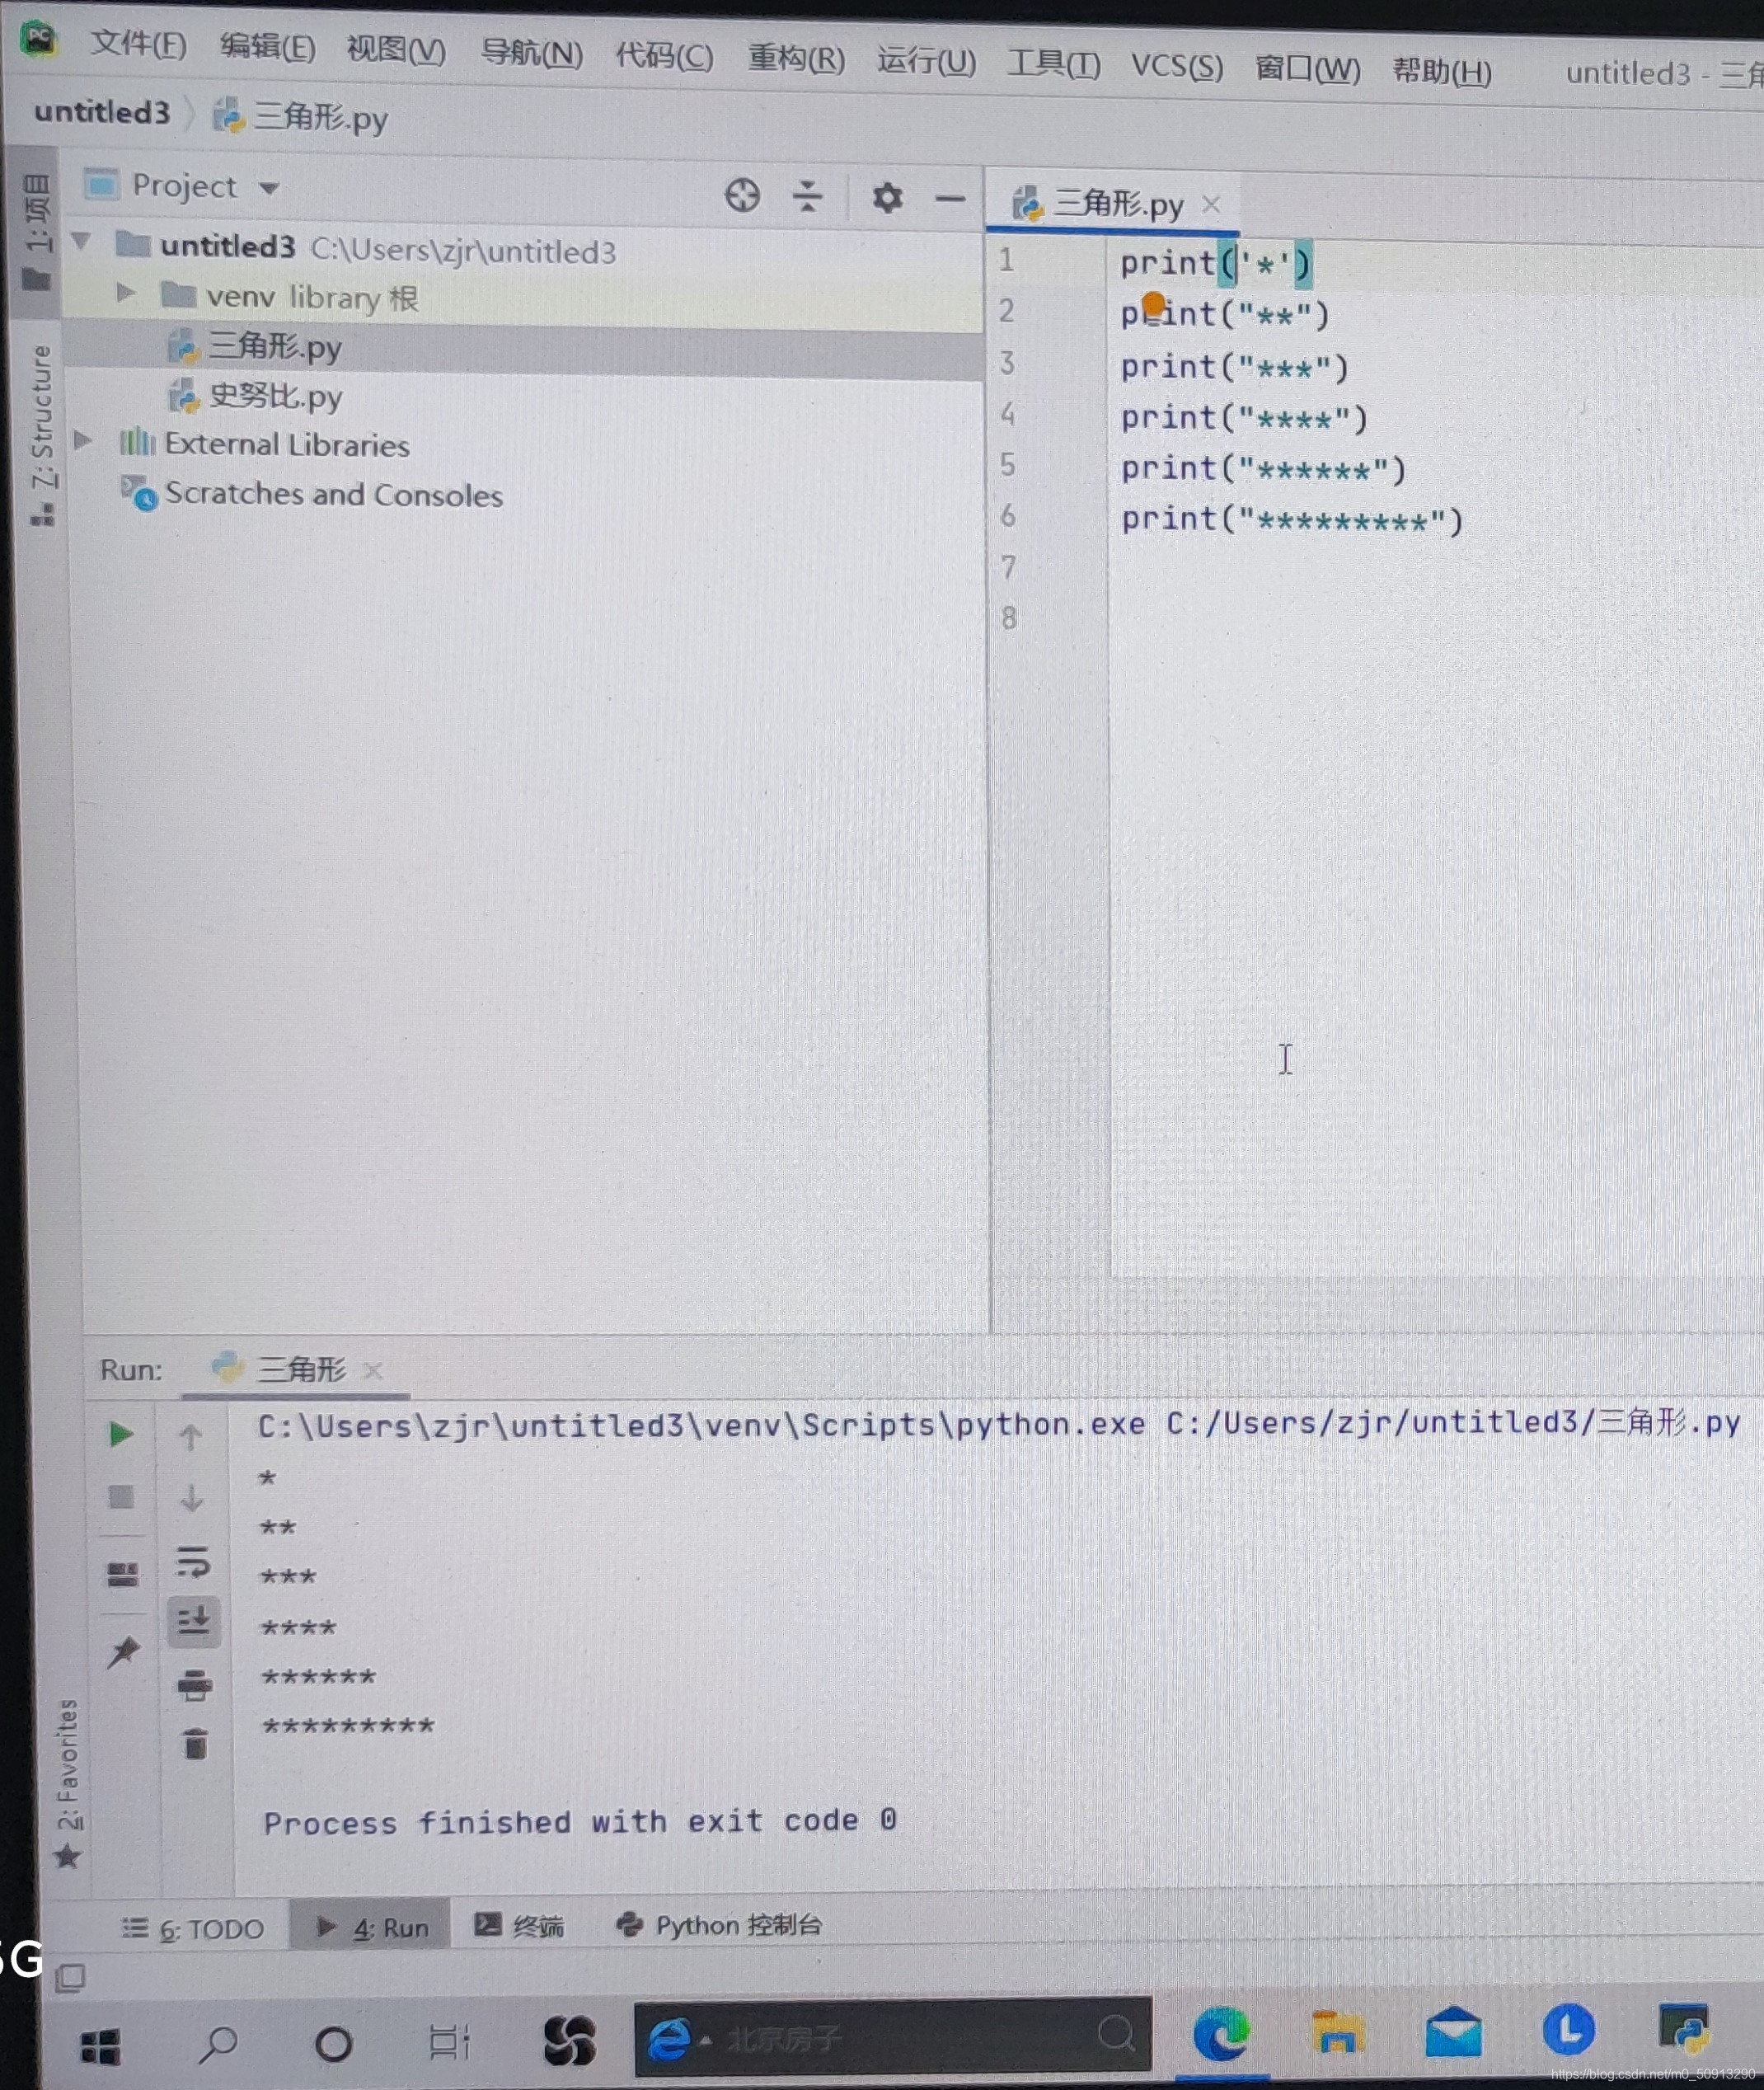Click 三角形.py breadcrumb in navigation bar
Screen dimensions: 1764x2090
click(x=301, y=117)
